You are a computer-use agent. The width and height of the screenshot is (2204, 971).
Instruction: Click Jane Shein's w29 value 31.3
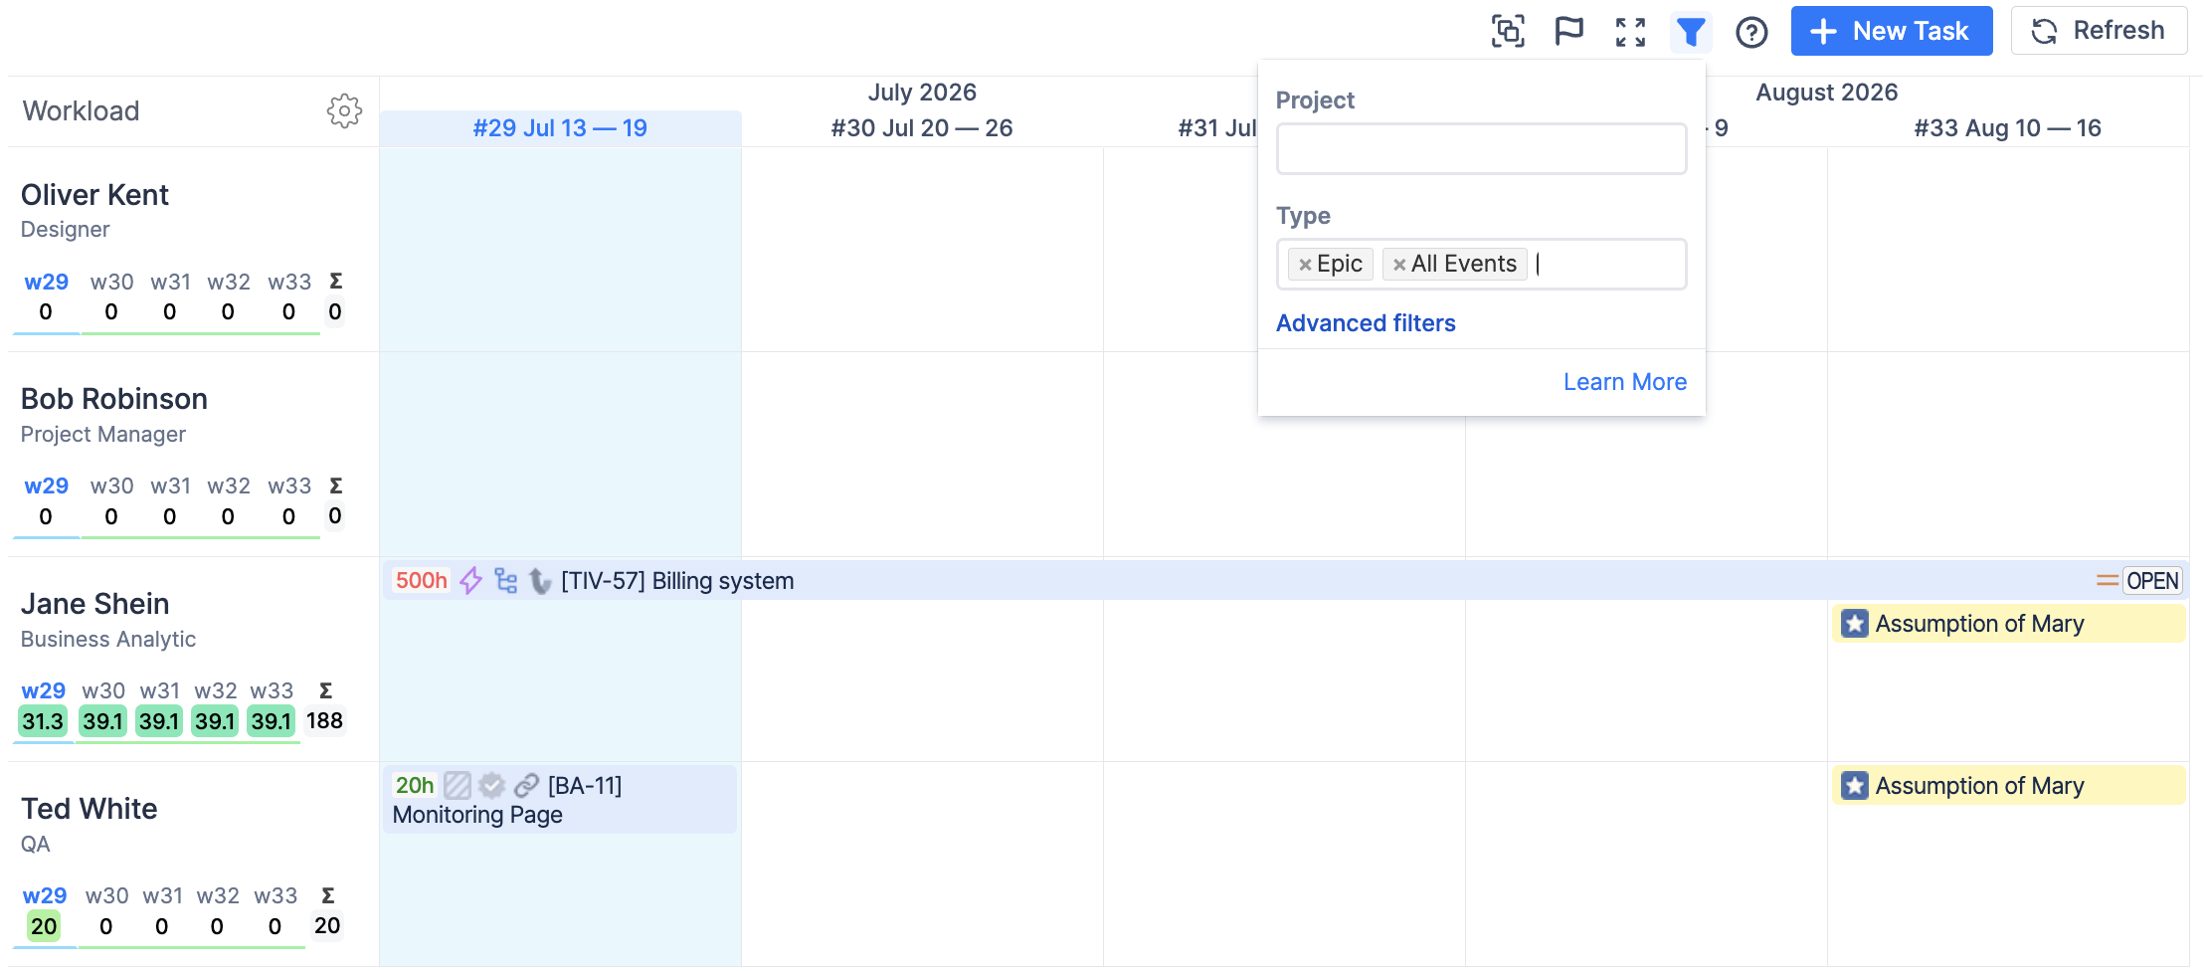43,721
